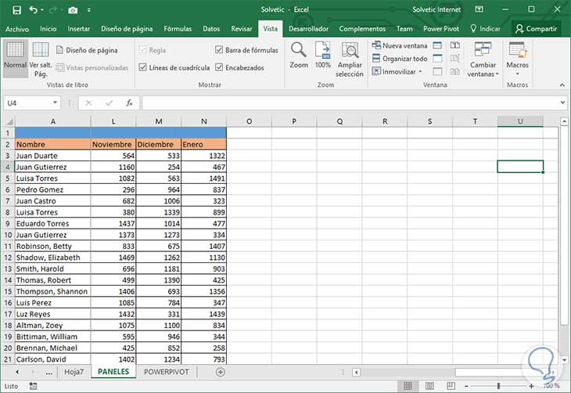
Task: Switch to the POWERPIVOT sheet
Action: [x=167, y=372]
